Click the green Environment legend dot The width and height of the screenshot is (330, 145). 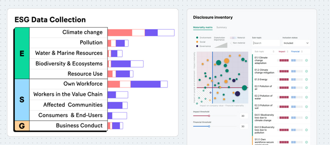tap(197, 37)
